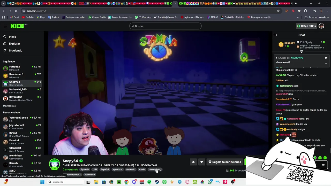
Task: Open Kendomurft channel in sidebar
Action: pos(22,76)
